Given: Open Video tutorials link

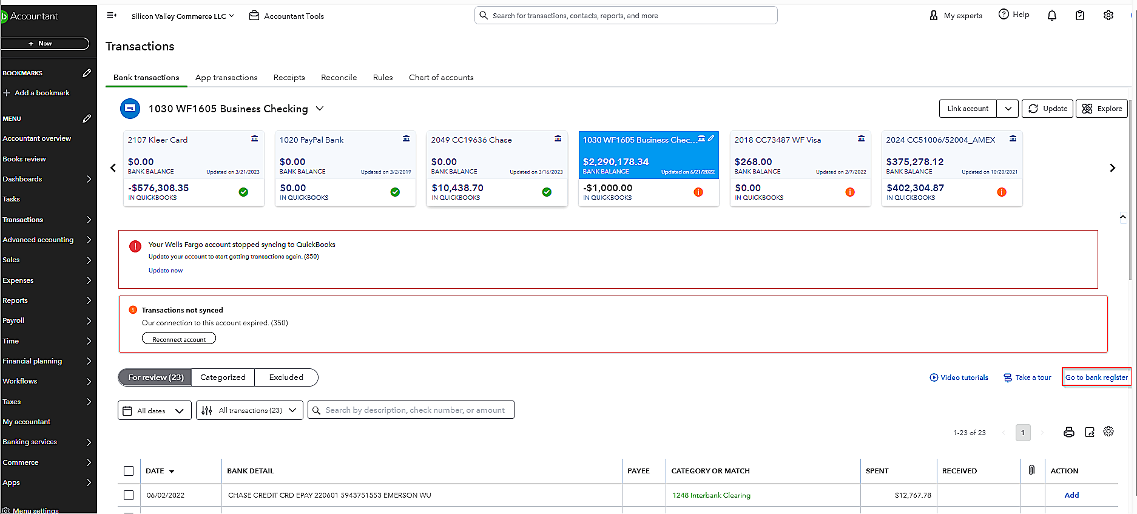Looking at the screenshot, I should click(959, 377).
